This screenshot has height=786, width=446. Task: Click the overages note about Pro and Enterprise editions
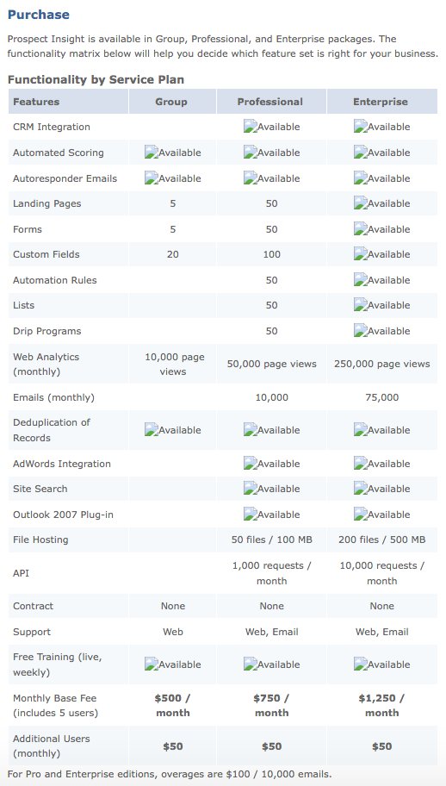click(x=170, y=774)
